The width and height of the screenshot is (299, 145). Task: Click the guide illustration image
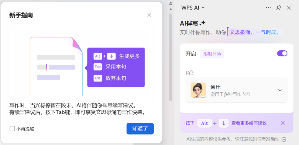[x=81, y=63]
